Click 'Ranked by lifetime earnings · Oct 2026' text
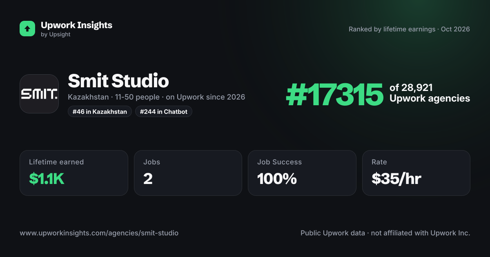This screenshot has height=257, width=490. (409, 29)
